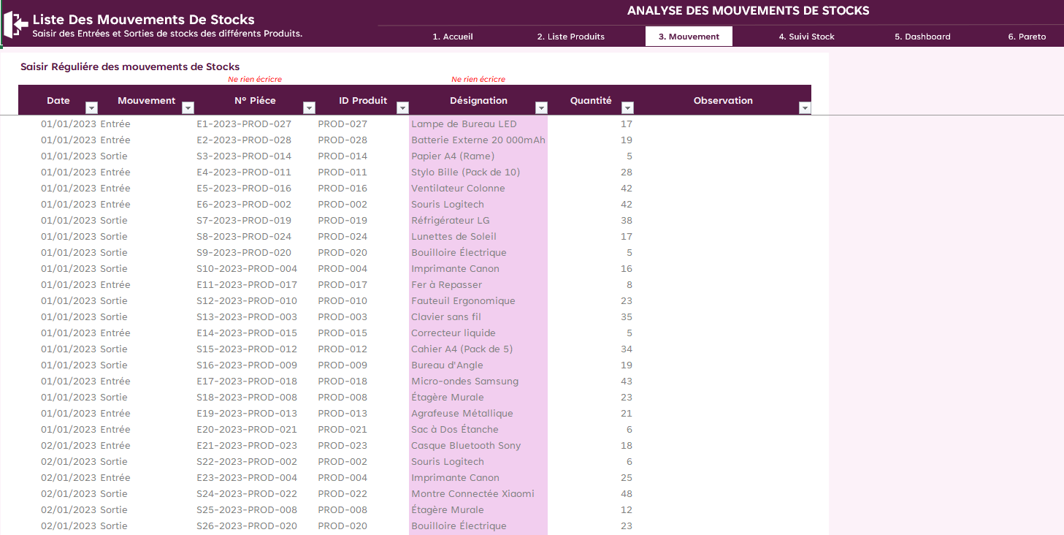Open the Date column filter dropdown
Screen dimensions: 1064x535
pyautogui.click(x=91, y=108)
